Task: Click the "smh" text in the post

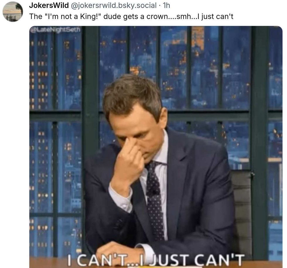Action: (184, 16)
